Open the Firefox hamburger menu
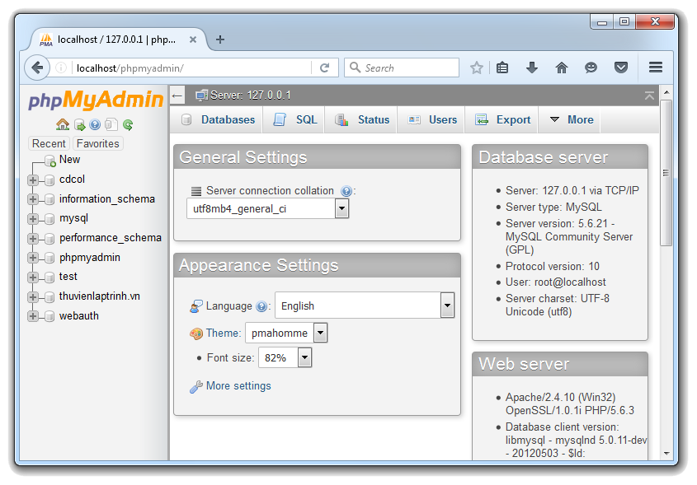The height and width of the screenshot is (485, 697). point(656,68)
